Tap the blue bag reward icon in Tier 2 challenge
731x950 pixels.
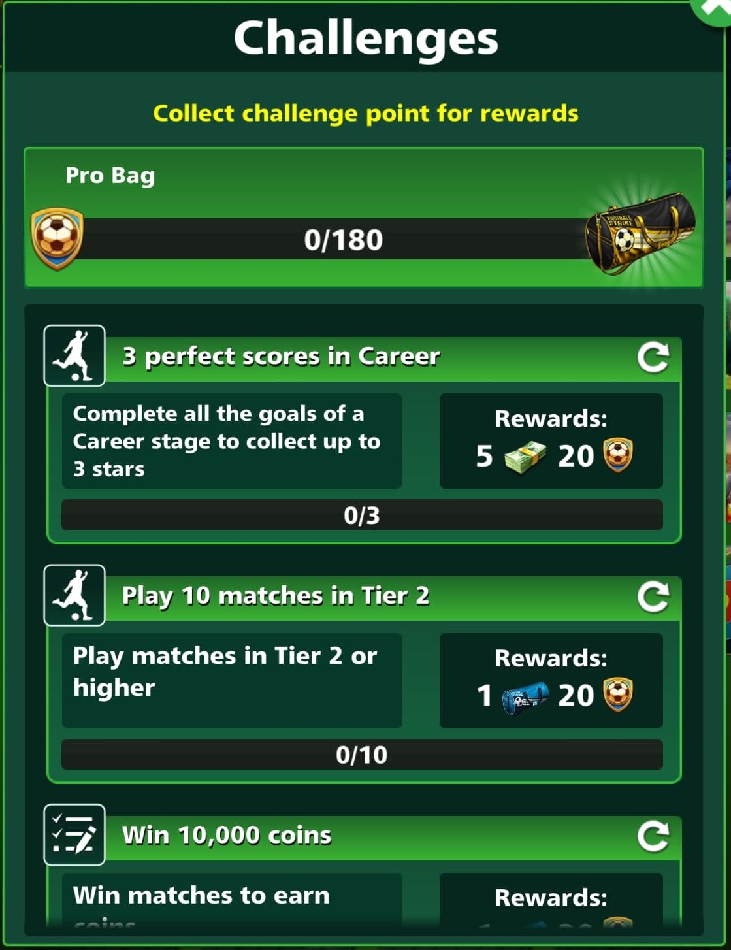click(525, 697)
